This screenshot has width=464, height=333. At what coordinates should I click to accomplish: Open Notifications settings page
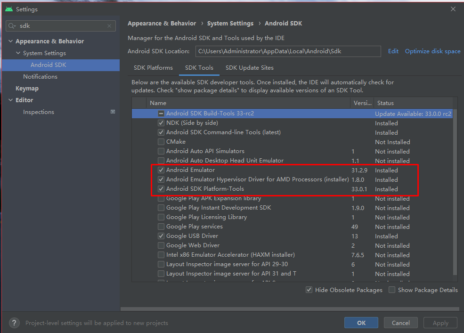point(40,77)
